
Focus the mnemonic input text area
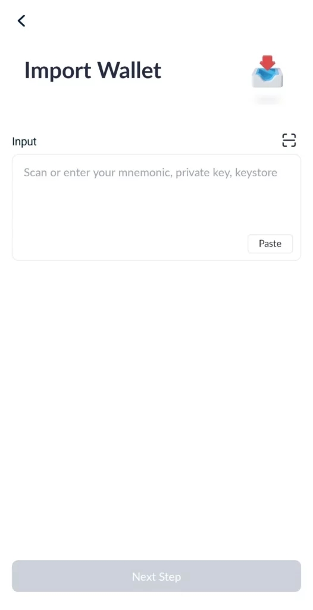(x=156, y=207)
